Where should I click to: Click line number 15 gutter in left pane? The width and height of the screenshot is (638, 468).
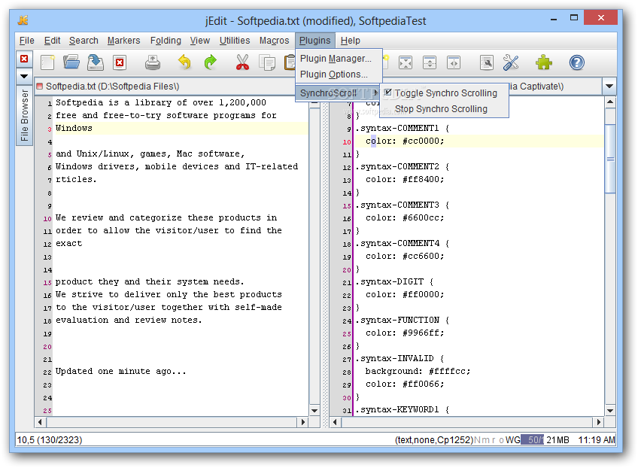tap(47, 282)
